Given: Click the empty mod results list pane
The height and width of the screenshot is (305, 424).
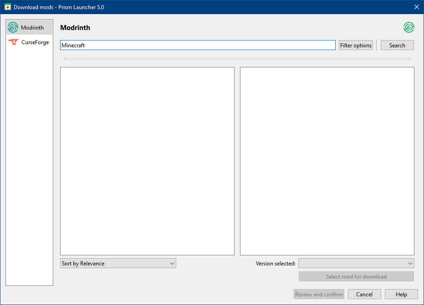Looking at the screenshot, I should tap(147, 160).
